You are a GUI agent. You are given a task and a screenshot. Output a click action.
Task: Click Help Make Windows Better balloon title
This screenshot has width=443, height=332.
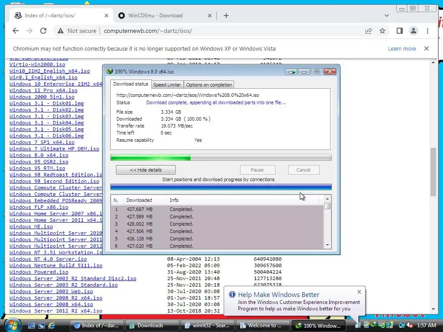coord(279,294)
